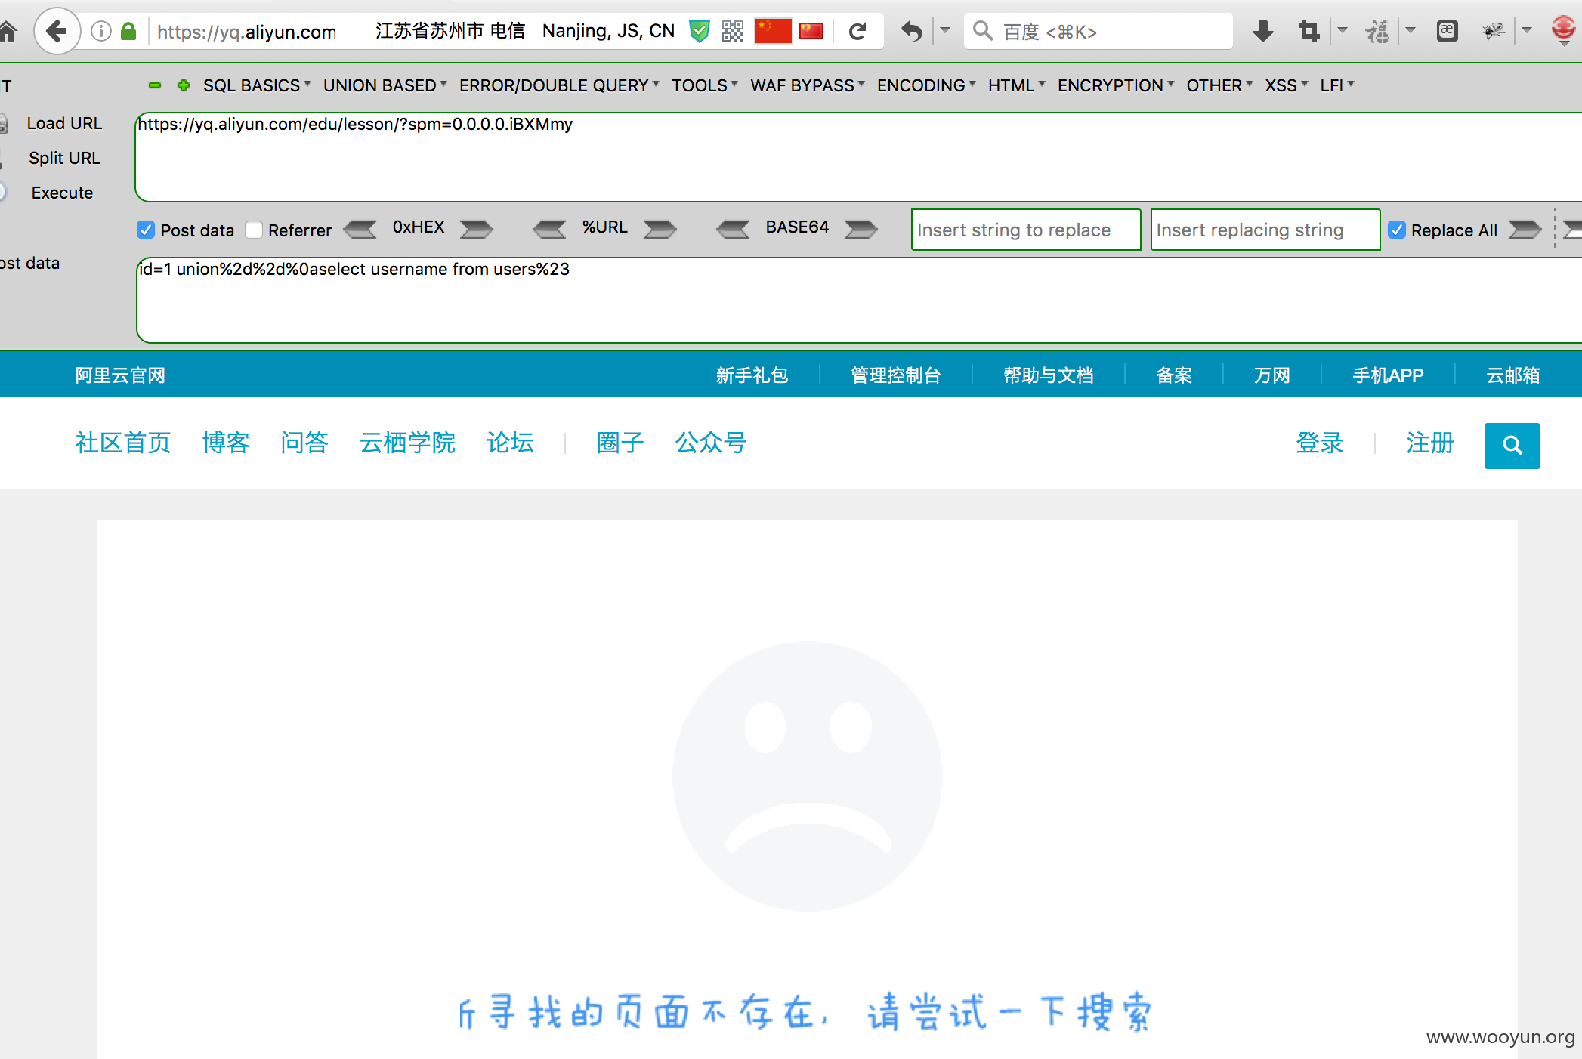Screen dimensions: 1582x1059
Task: Open the 登录 login link
Action: pyautogui.click(x=1320, y=443)
